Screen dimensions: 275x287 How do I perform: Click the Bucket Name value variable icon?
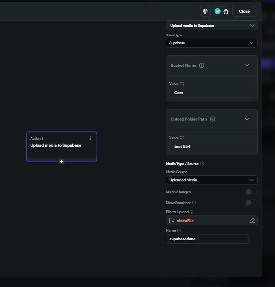(x=182, y=84)
